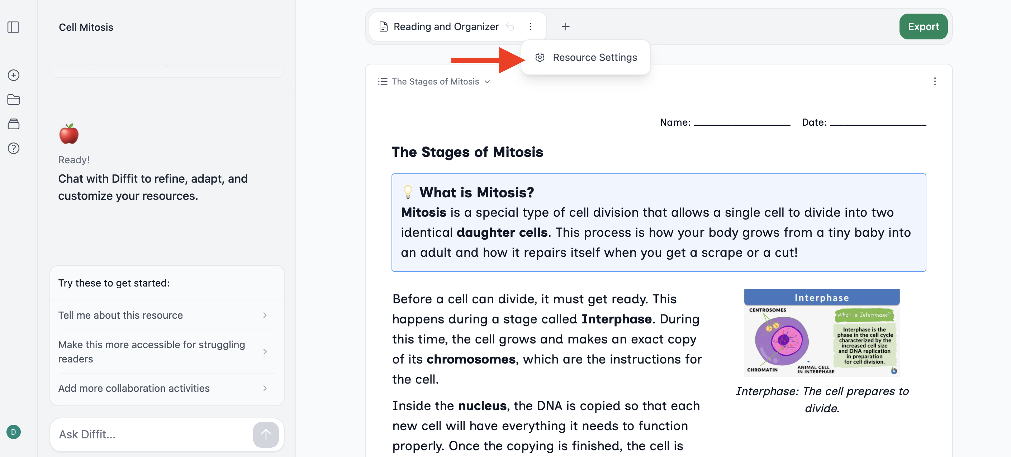The height and width of the screenshot is (457, 1011).
Task: Click the send arrow button
Action: tap(266, 434)
